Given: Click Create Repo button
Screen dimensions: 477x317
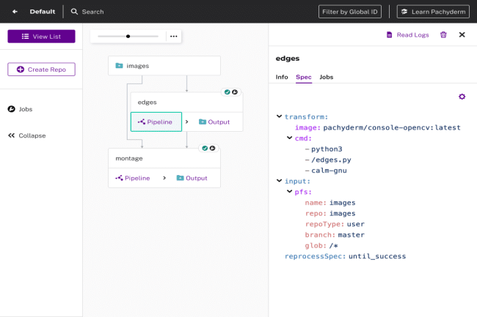Looking at the screenshot, I should pyautogui.click(x=41, y=70).
